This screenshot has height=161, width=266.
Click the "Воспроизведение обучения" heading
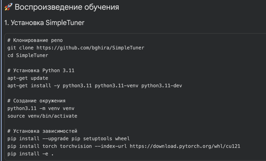click(67, 7)
